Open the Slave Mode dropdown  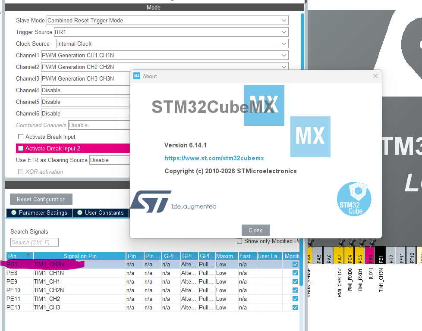pyautogui.click(x=167, y=20)
